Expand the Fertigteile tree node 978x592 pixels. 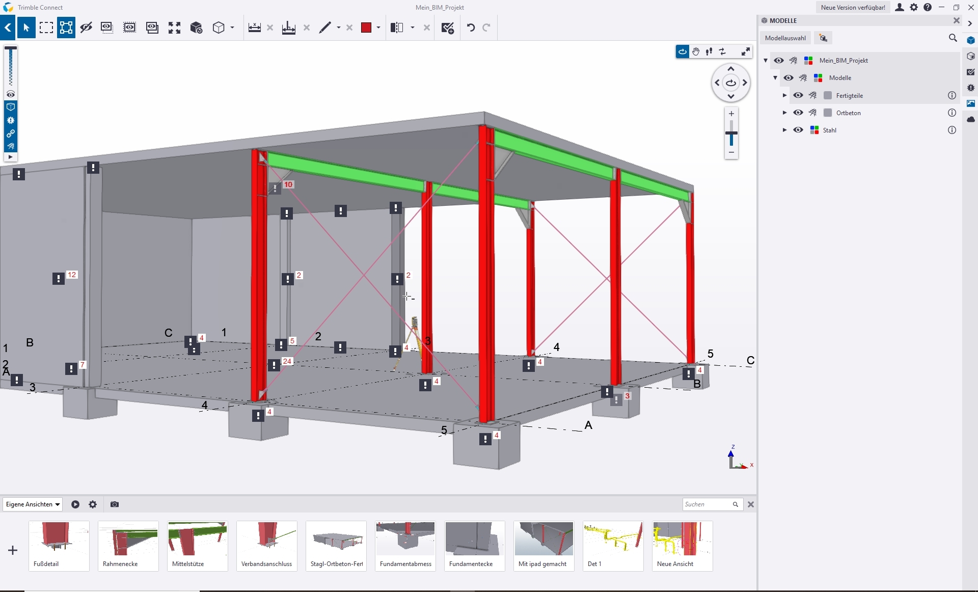tap(784, 95)
